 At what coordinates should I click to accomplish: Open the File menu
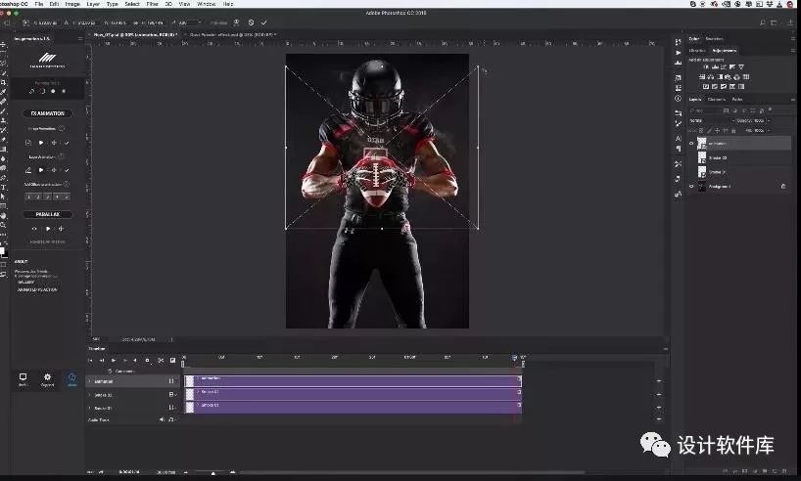click(x=39, y=4)
